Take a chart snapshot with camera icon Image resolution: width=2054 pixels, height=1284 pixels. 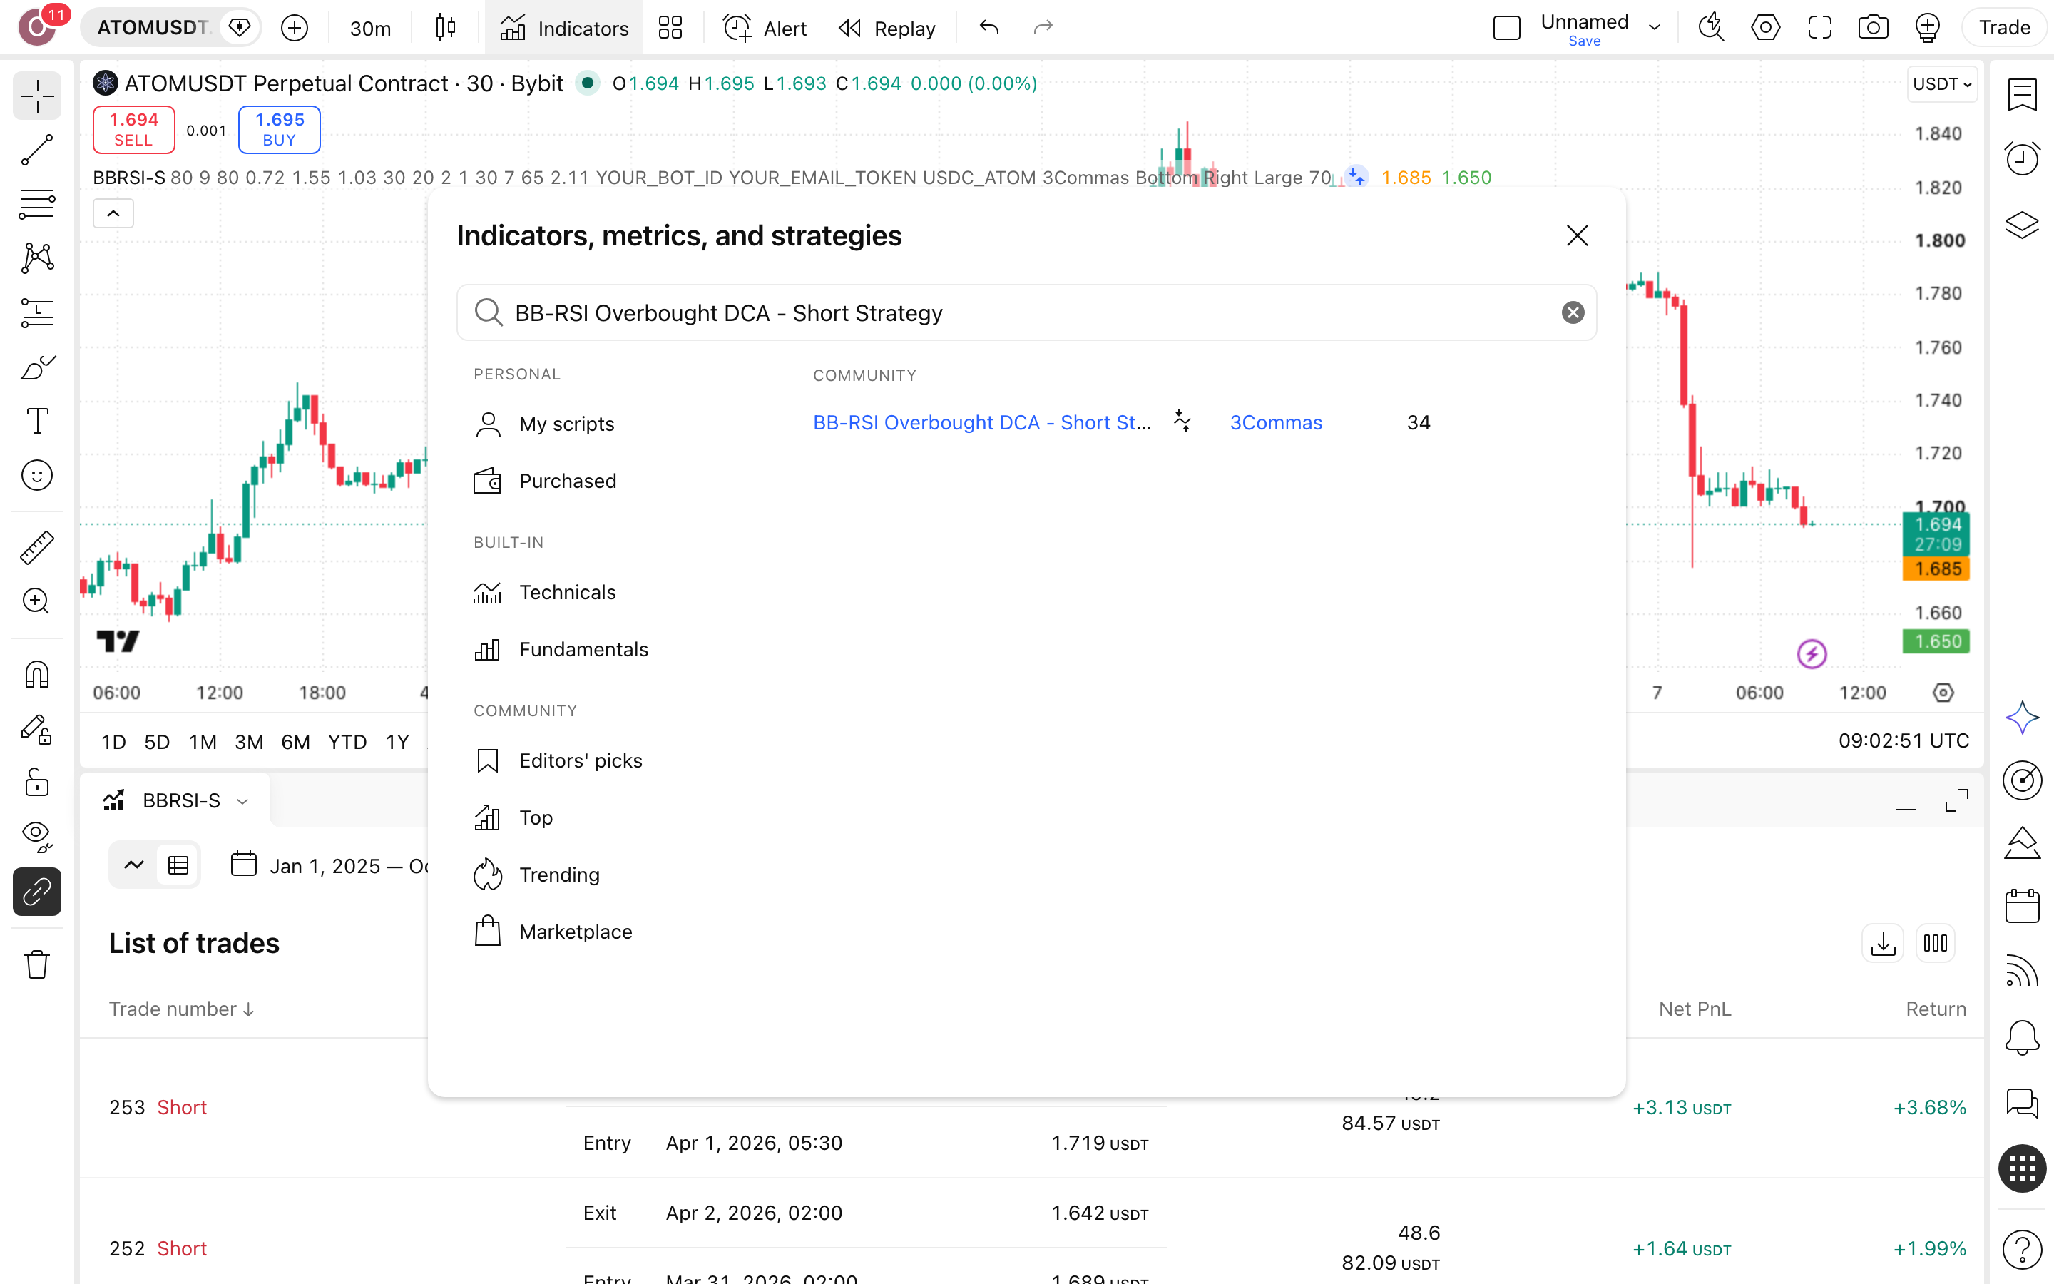click(x=1872, y=28)
